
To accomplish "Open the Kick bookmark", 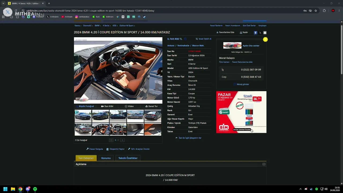I will coord(96,17).
